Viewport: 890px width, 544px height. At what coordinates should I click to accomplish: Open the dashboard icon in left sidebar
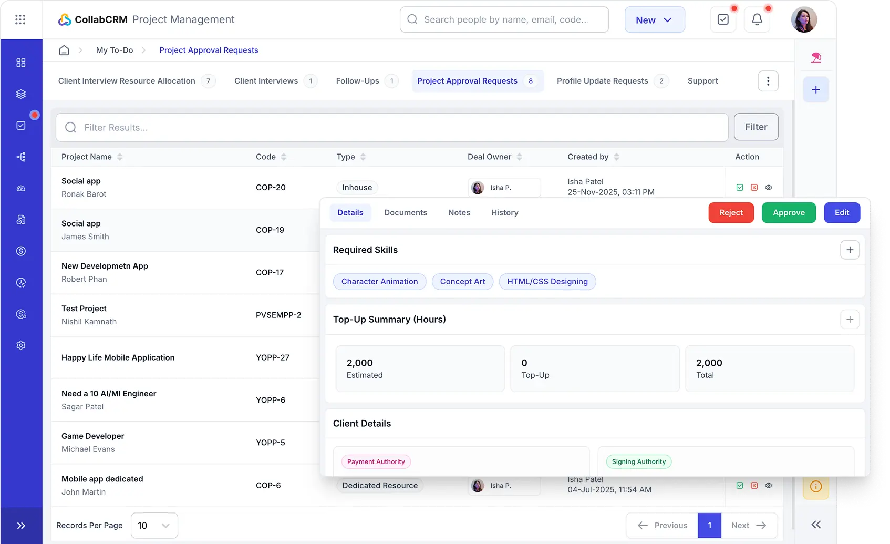click(21, 63)
